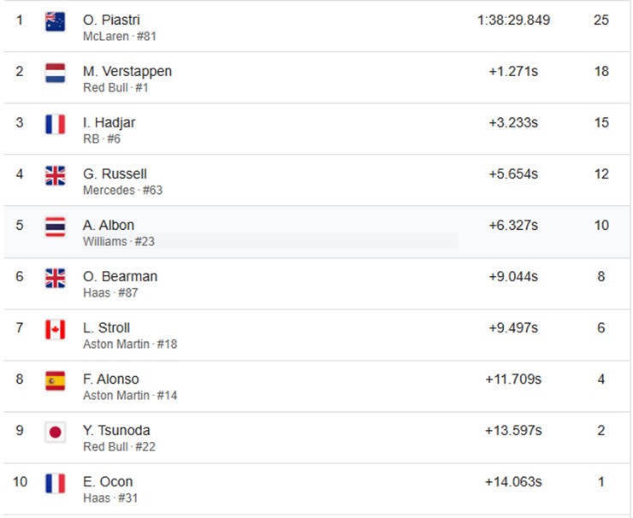The image size is (633, 518).
Task: Click the French flag next to E. Ocon
Action: [x=55, y=483]
